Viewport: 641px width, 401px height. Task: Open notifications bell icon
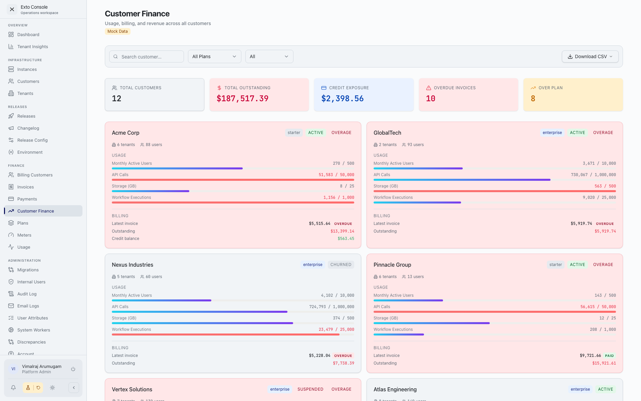click(13, 388)
